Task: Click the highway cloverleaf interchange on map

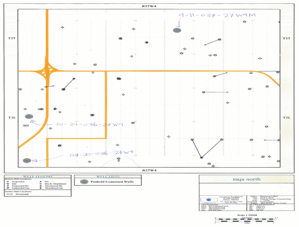Action: coord(47,71)
